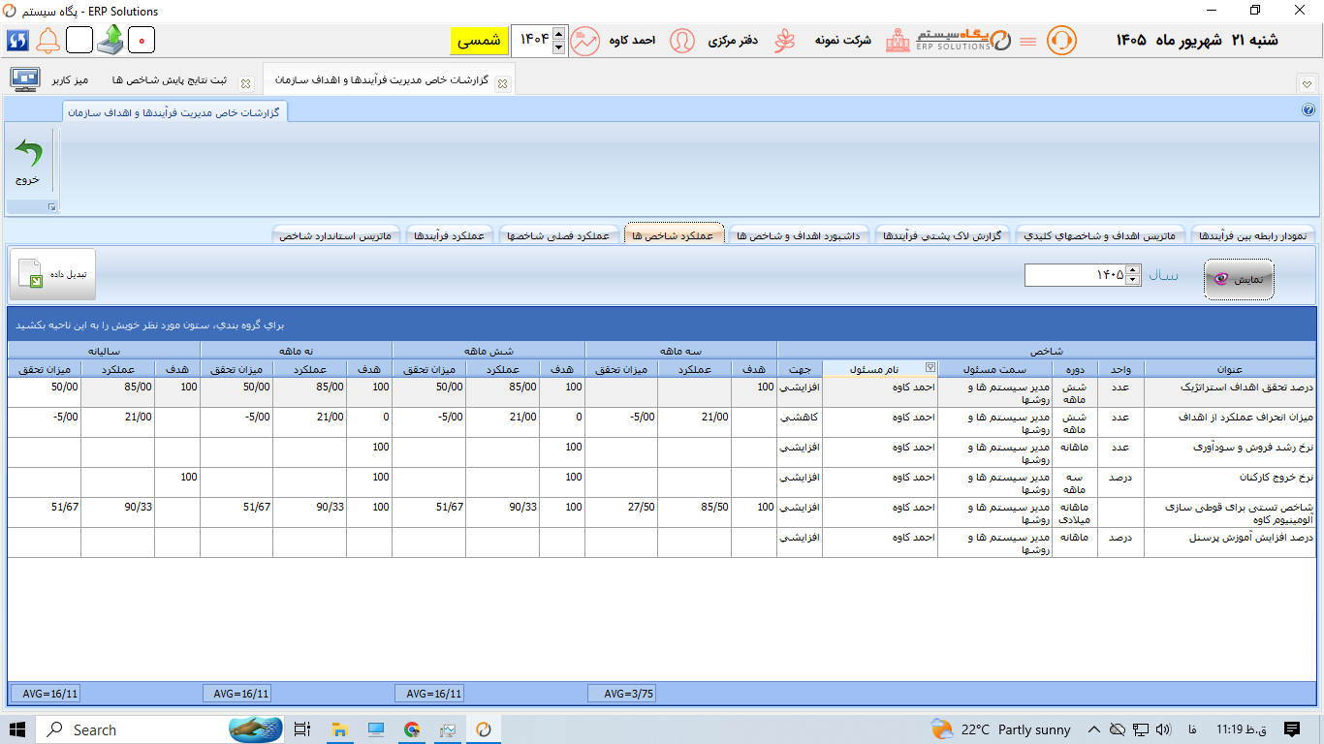The height and width of the screenshot is (744, 1324).
Task: Click the نمایش display button
Action: click(1239, 279)
